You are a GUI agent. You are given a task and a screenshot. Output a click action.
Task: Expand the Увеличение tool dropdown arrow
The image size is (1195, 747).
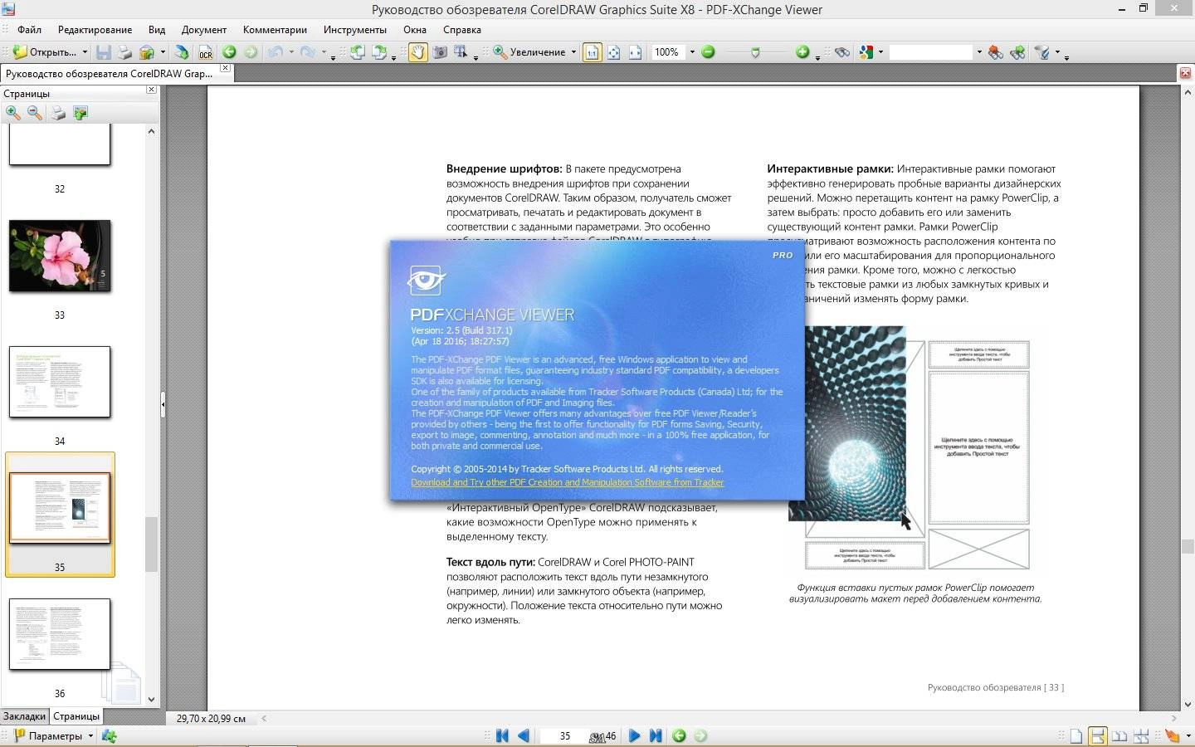(x=573, y=52)
